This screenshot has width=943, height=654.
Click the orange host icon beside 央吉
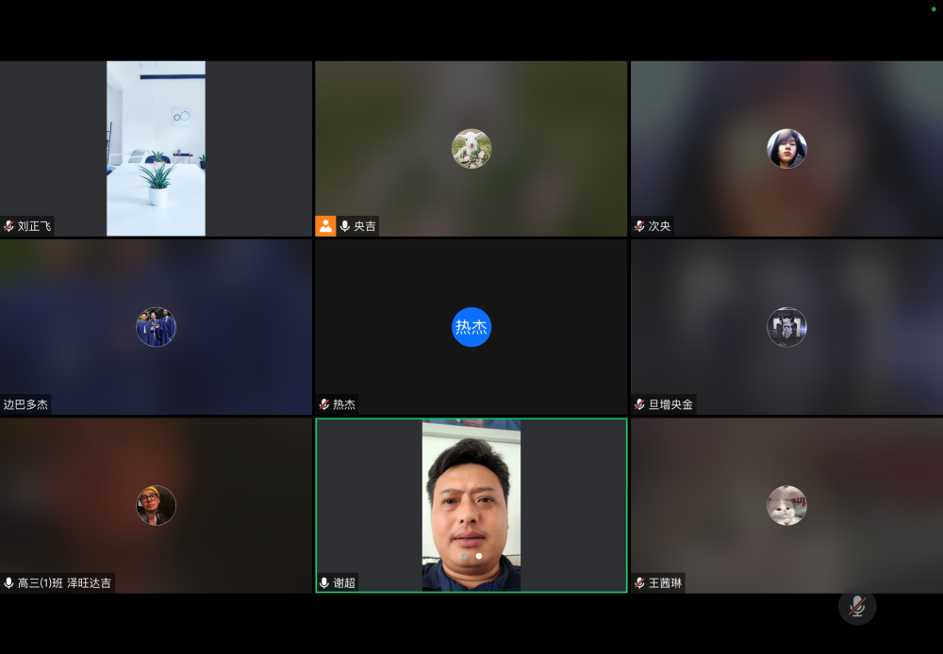coord(325,226)
